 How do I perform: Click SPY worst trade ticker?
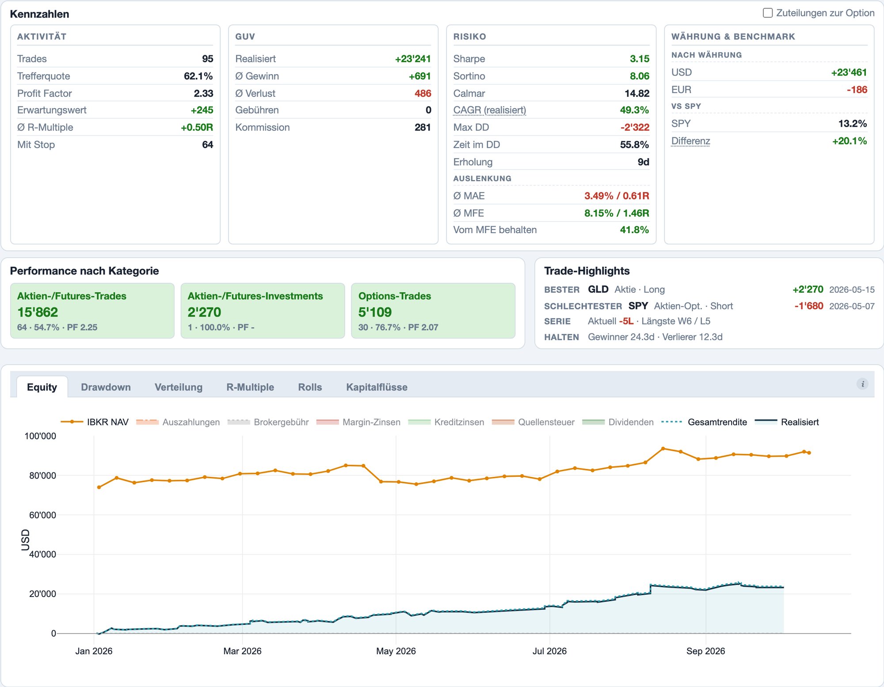[638, 306]
